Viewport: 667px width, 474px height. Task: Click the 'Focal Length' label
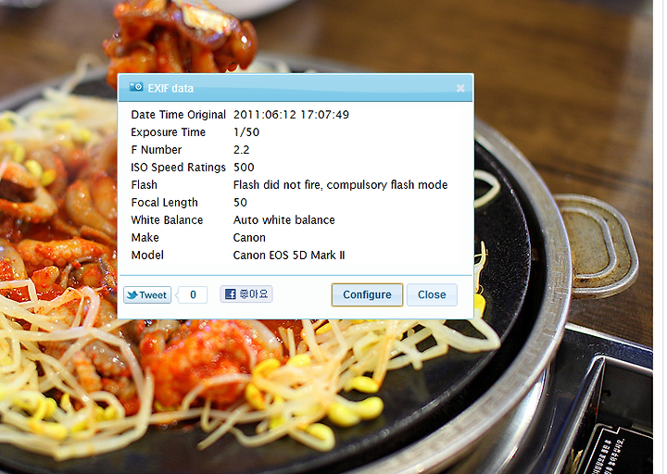coord(164,203)
